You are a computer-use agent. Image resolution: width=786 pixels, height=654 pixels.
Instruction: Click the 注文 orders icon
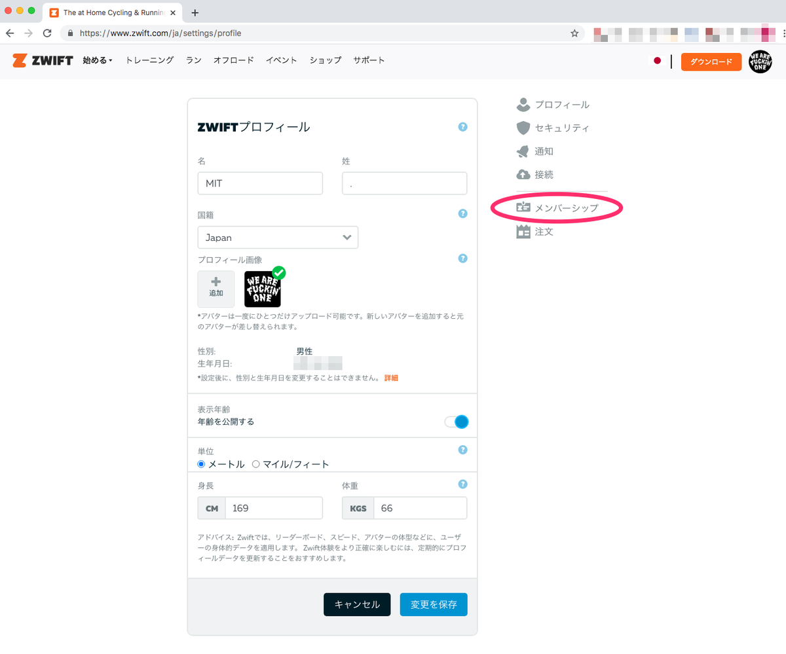(523, 231)
